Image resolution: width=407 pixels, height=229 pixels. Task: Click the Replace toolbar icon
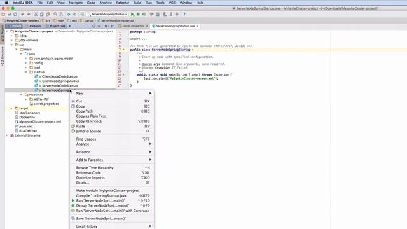pyautogui.click(x=61, y=14)
